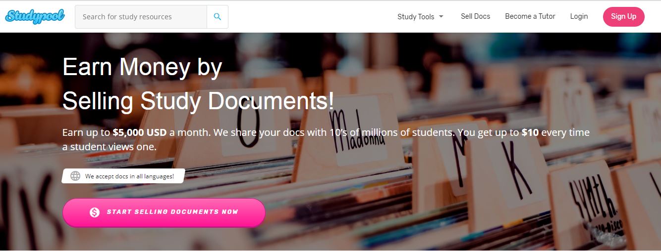Click the Login link
The width and height of the screenshot is (661, 251).
click(x=579, y=16)
